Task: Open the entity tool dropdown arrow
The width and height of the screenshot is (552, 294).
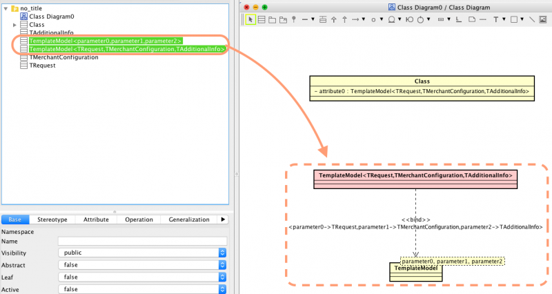Action: (x=400, y=19)
